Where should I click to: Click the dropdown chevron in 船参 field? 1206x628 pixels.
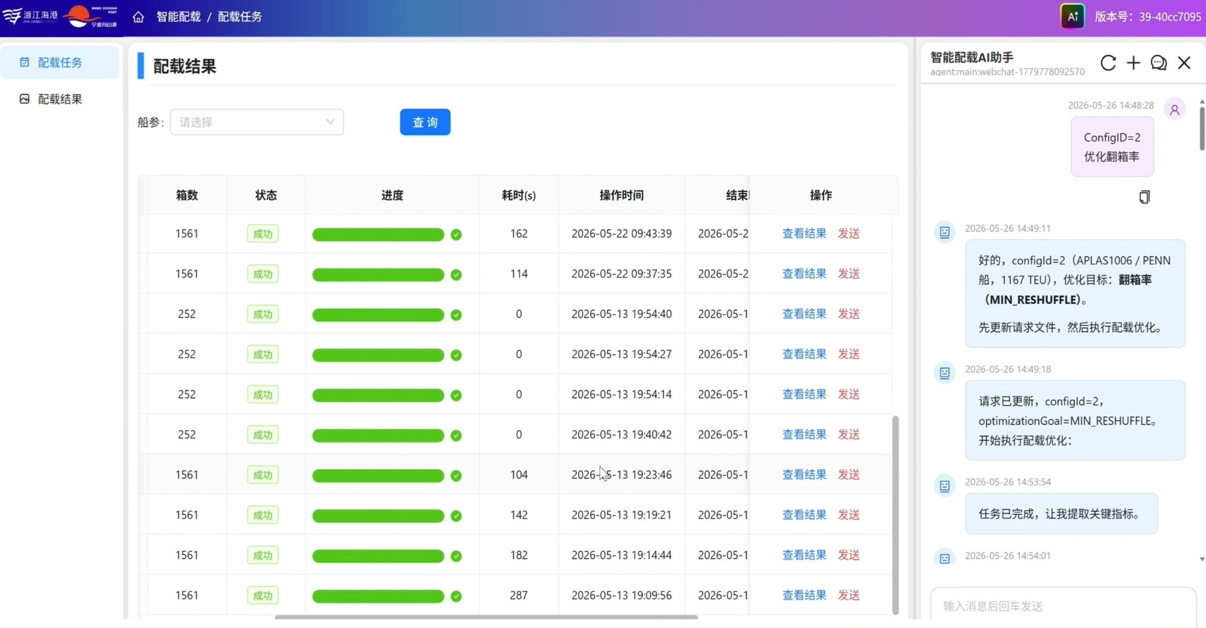click(330, 122)
